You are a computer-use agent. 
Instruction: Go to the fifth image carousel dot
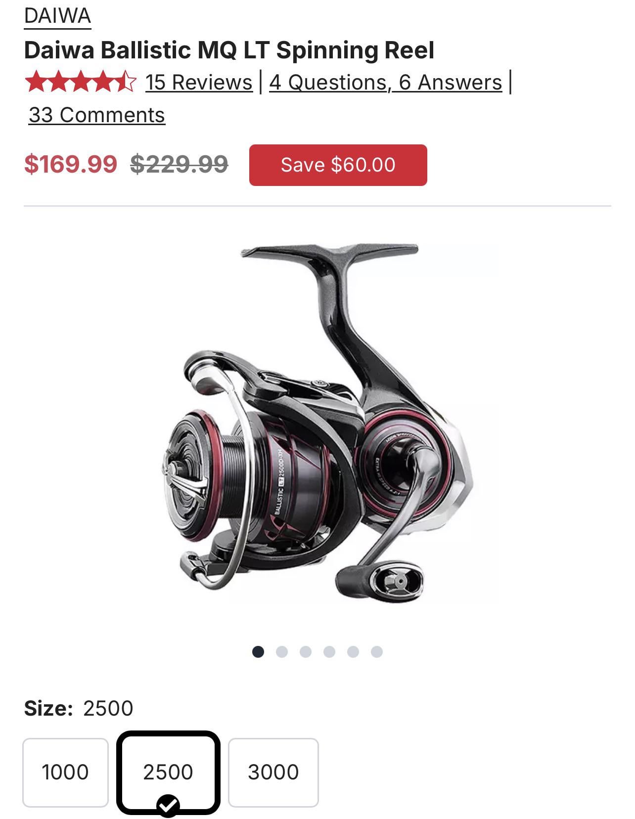(x=353, y=652)
